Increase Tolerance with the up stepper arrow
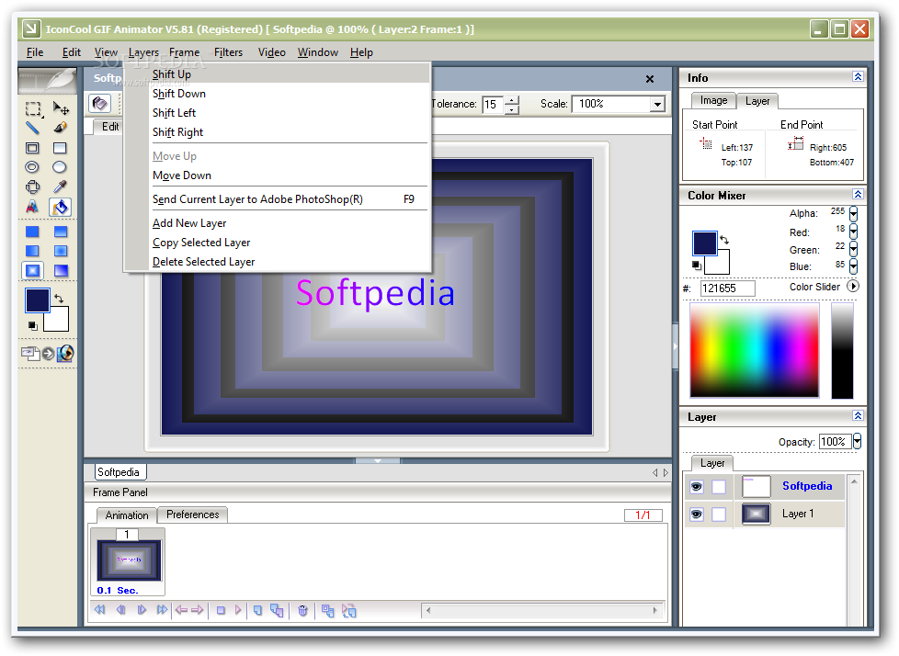899x656 pixels. coord(512,100)
